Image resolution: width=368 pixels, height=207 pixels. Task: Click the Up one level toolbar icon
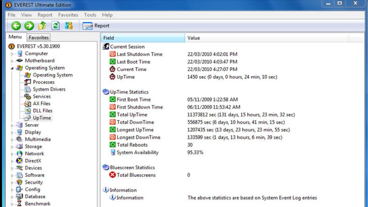pyautogui.click(x=42, y=26)
